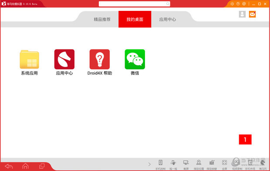Switch to the 精品推荐 tab

[102, 20]
